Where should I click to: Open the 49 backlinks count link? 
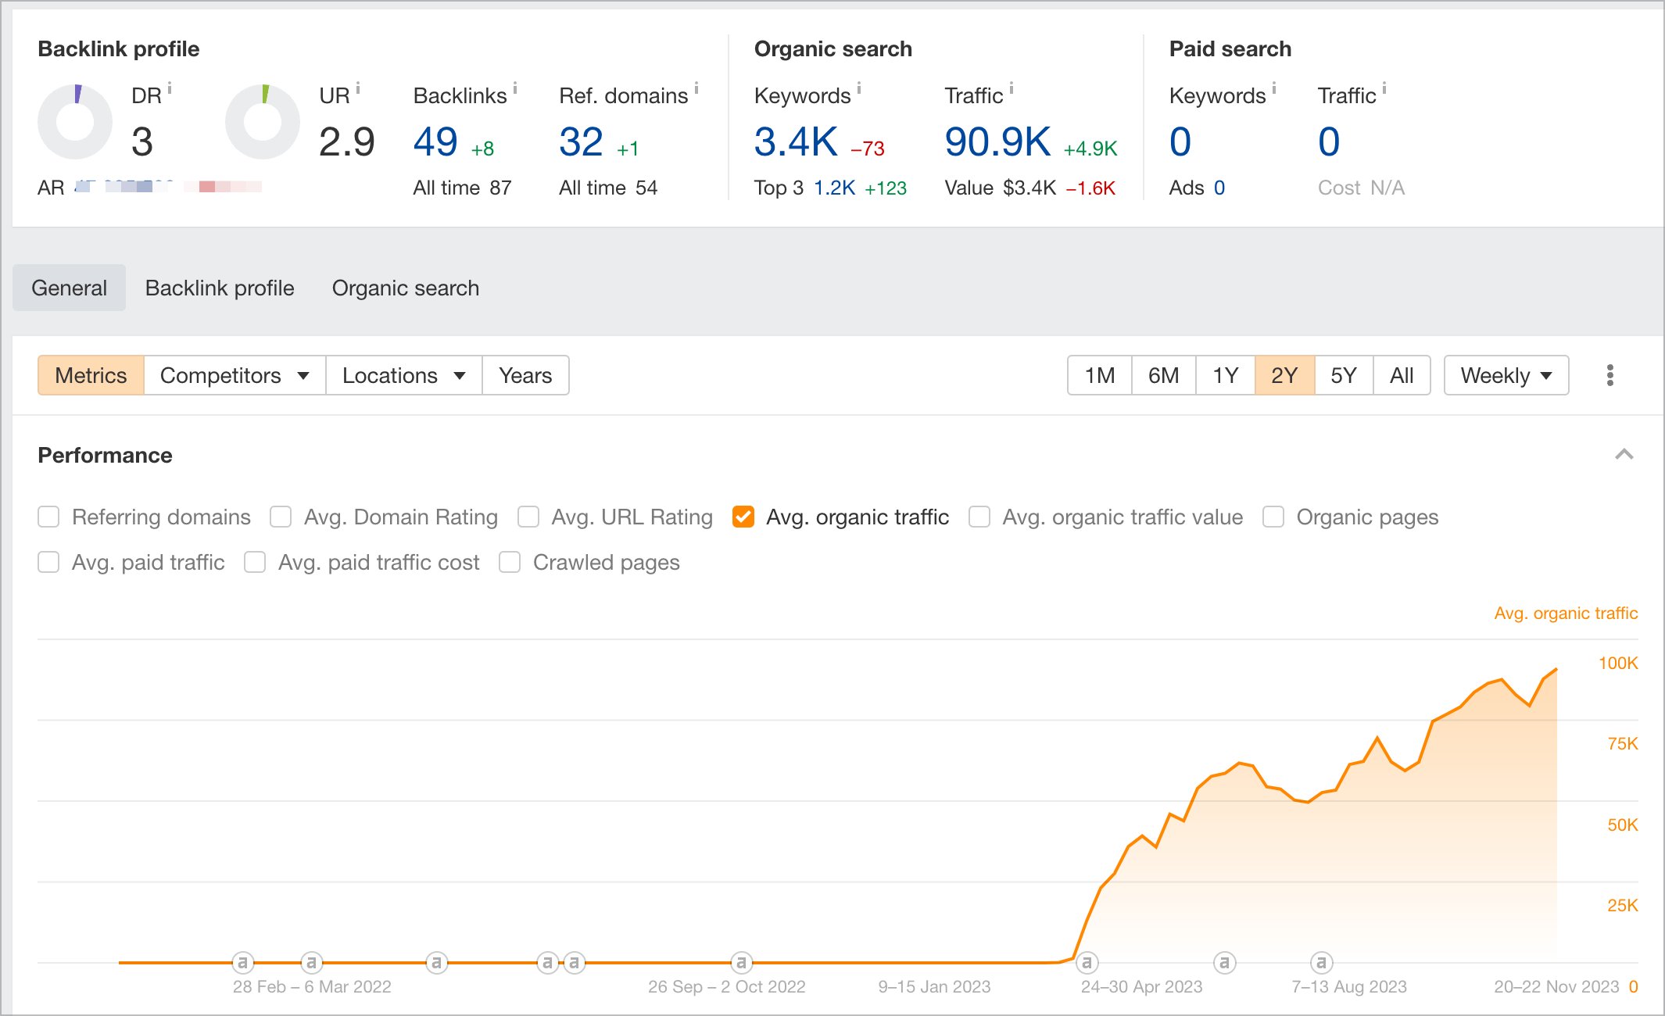435,141
